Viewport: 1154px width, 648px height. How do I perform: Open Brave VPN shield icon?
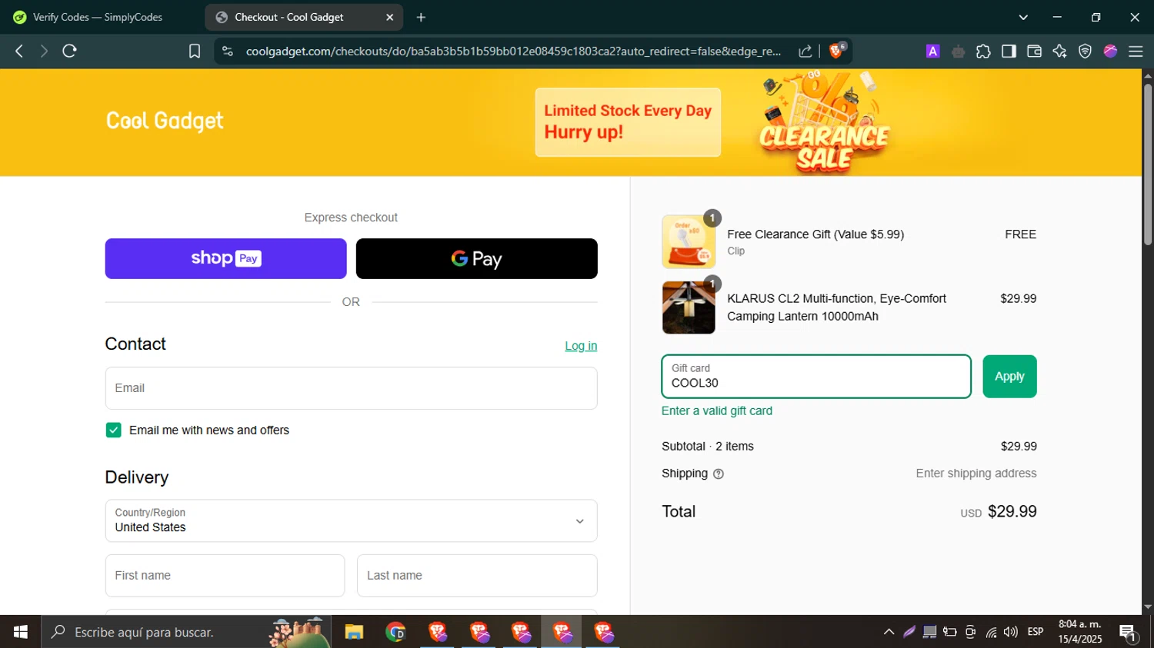1085,52
